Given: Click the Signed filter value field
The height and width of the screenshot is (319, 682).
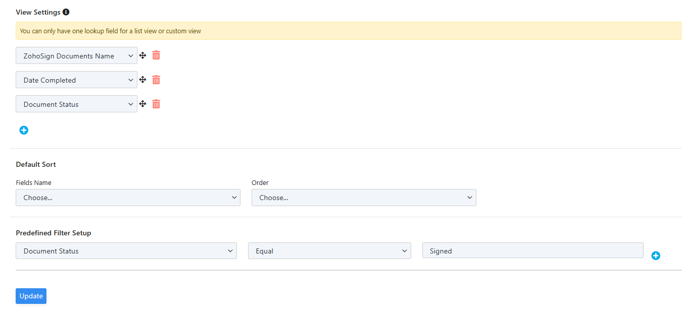Looking at the screenshot, I should click(532, 251).
